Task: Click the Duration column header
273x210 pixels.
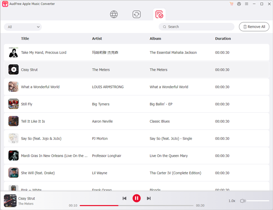Action: coord(223,39)
